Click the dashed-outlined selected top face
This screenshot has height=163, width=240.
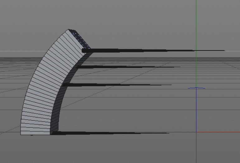click(x=81, y=40)
